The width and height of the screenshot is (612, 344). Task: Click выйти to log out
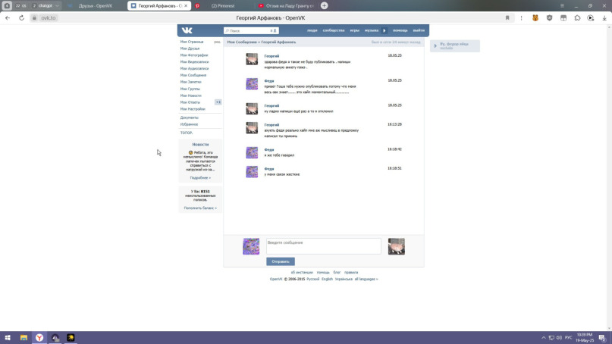point(419,30)
